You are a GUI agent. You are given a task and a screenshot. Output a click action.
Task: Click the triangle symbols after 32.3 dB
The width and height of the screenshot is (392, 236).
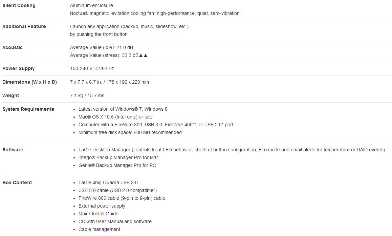pos(143,55)
